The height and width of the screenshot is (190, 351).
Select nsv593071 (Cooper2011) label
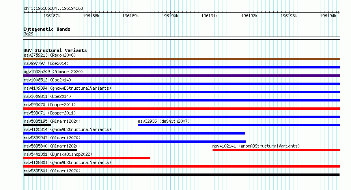point(50,113)
